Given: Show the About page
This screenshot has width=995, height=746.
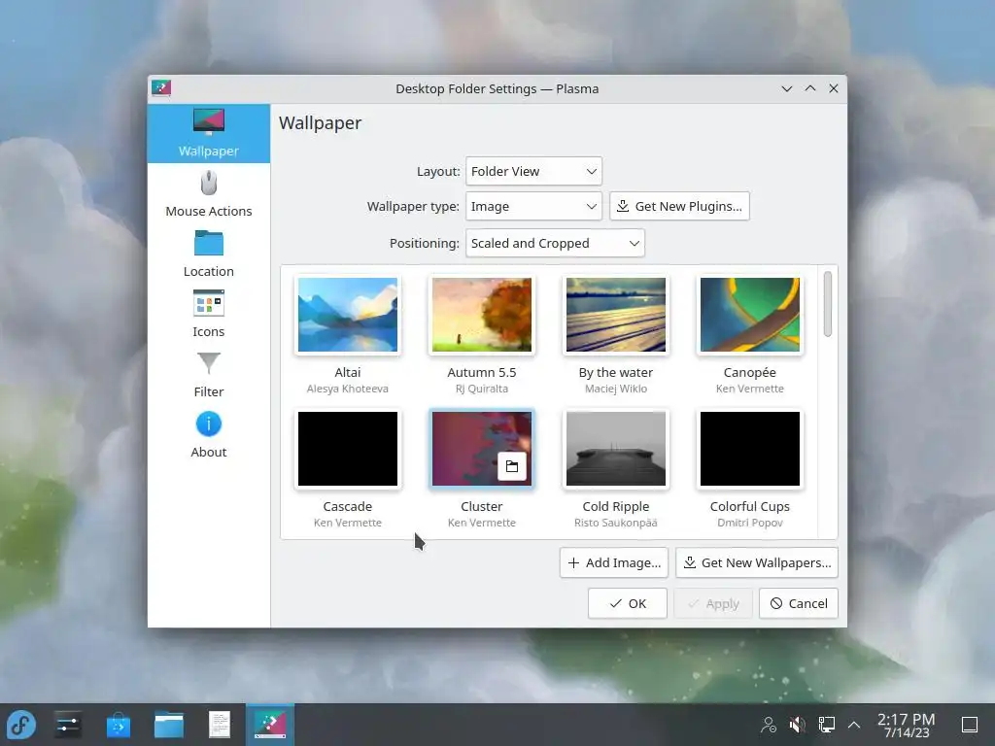Looking at the screenshot, I should tap(208, 435).
